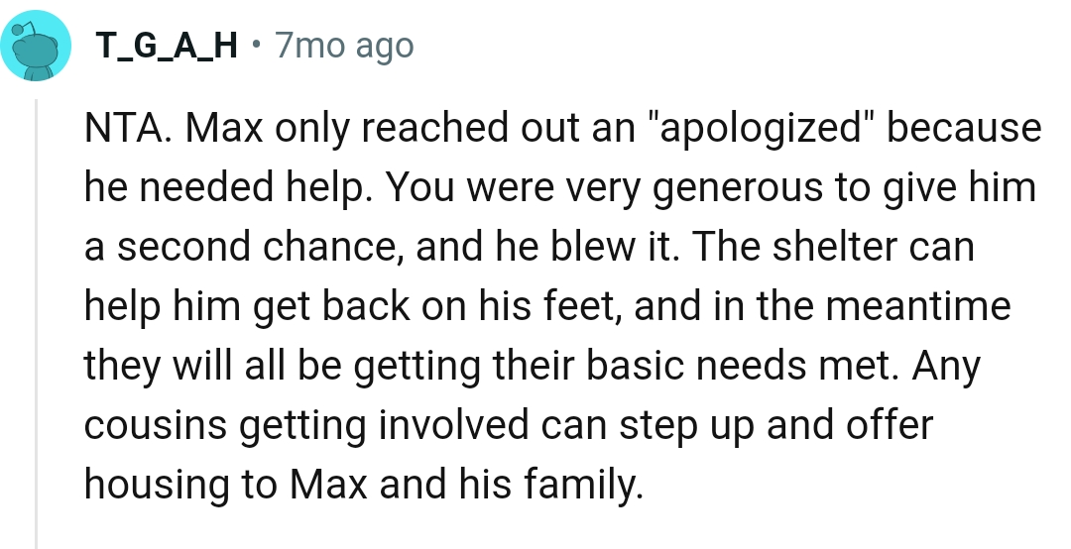Click the "7mo ago" comment timestamp
The image size is (1071, 549).
point(343,46)
